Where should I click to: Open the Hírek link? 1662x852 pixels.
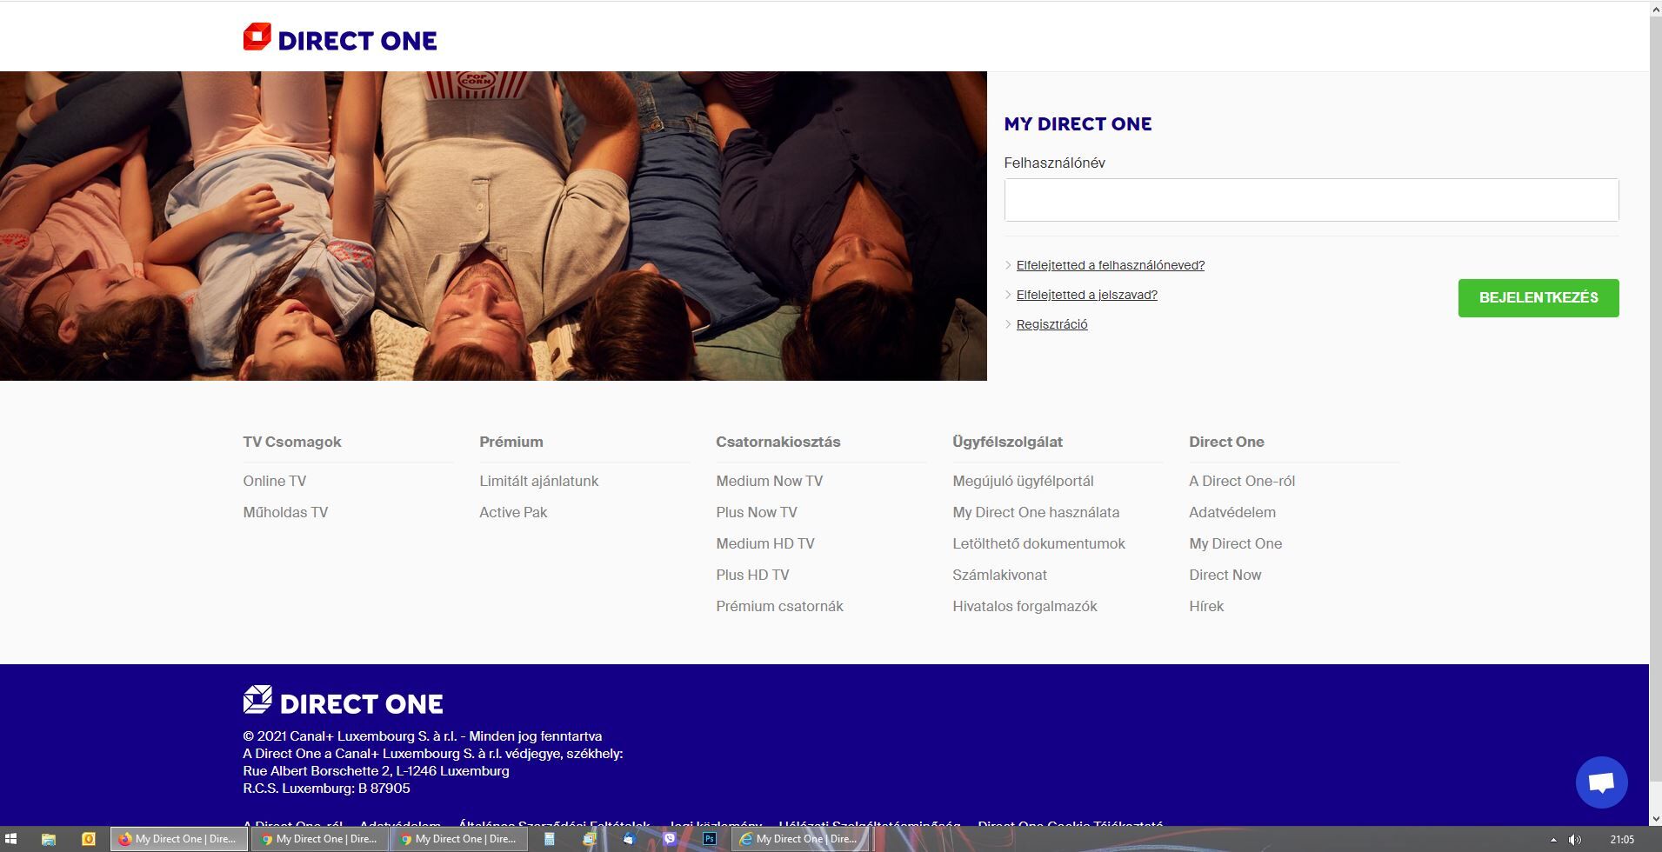(x=1206, y=606)
